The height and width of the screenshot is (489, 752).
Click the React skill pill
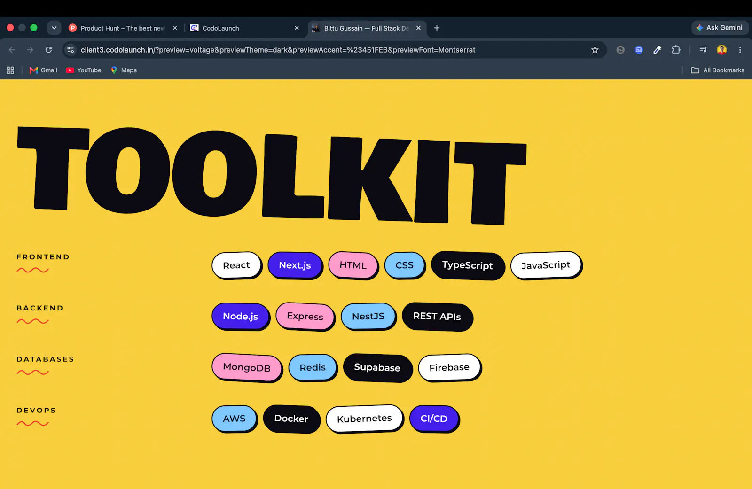(x=236, y=265)
